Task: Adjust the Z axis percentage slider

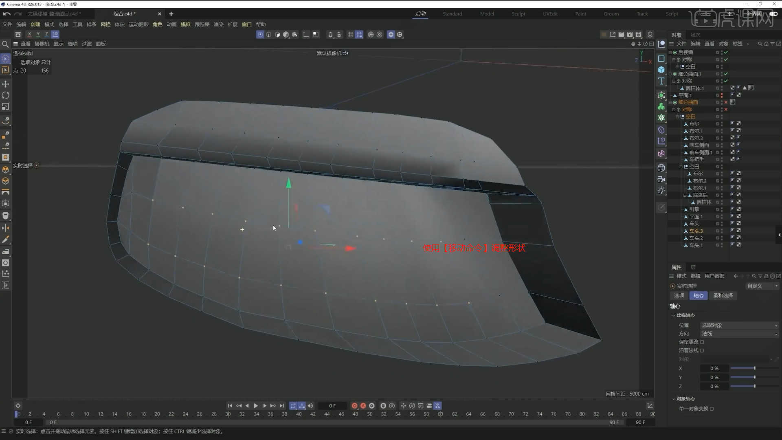Action: 754,386
